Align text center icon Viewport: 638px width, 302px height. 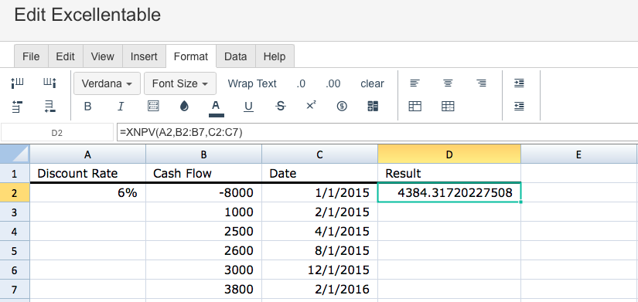click(x=448, y=83)
